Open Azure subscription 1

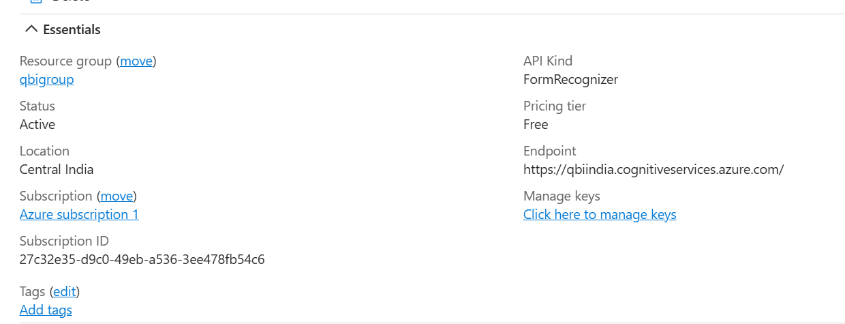tap(79, 214)
